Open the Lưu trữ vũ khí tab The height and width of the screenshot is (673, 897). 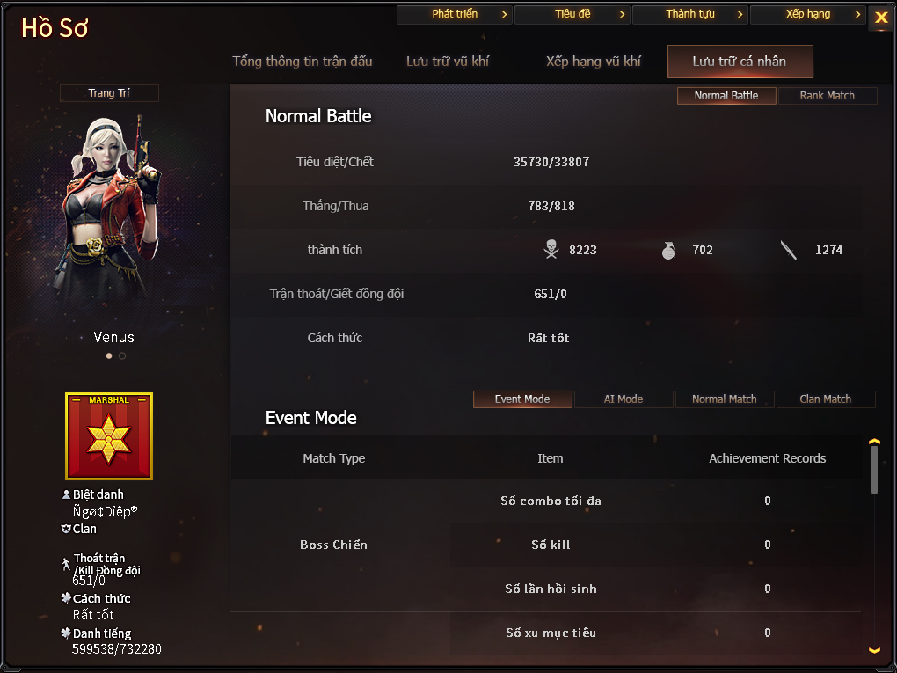[448, 62]
